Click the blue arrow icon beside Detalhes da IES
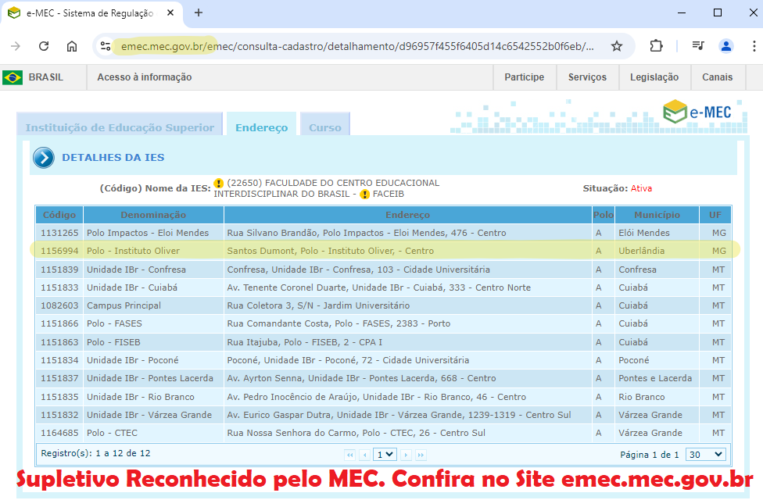Viewport: 763px width, 500px height. pyautogui.click(x=44, y=158)
